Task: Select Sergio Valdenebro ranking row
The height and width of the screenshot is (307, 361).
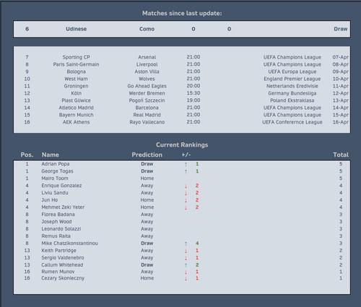Action: tap(182, 258)
